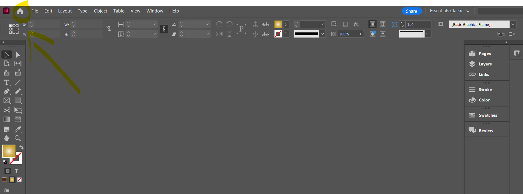This screenshot has width=523, height=194.
Task: Open the Edit menu
Action: tap(48, 11)
